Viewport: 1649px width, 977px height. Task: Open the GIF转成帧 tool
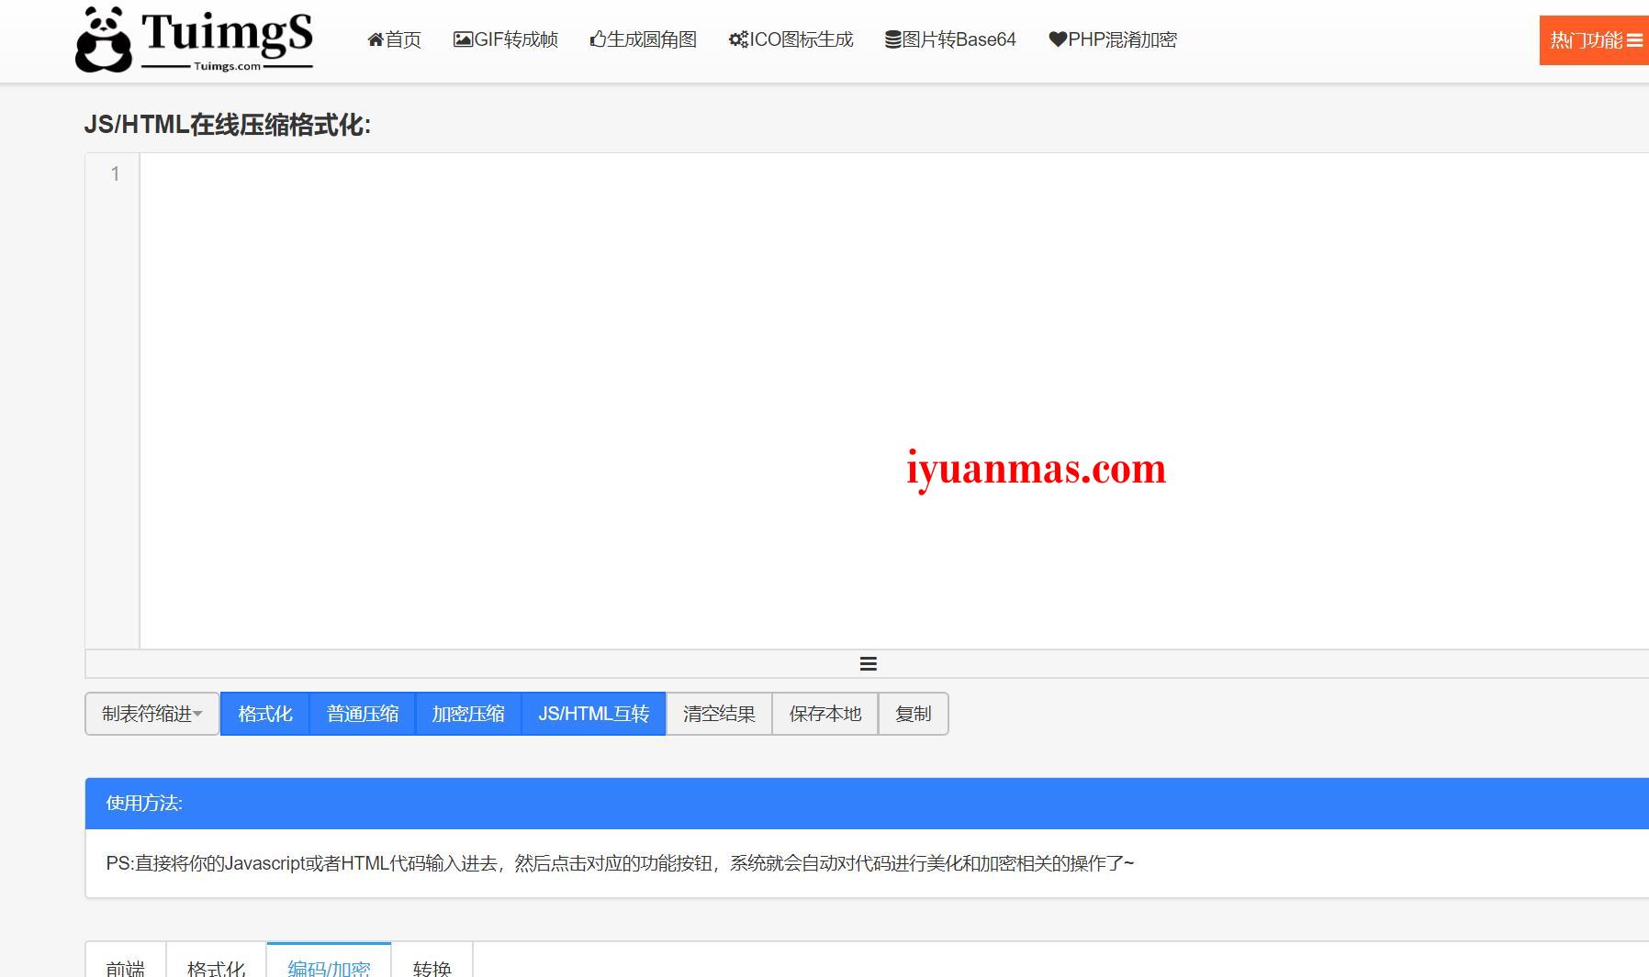coord(506,39)
